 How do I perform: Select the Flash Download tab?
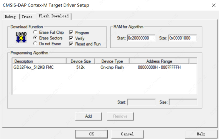(x=54, y=16)
